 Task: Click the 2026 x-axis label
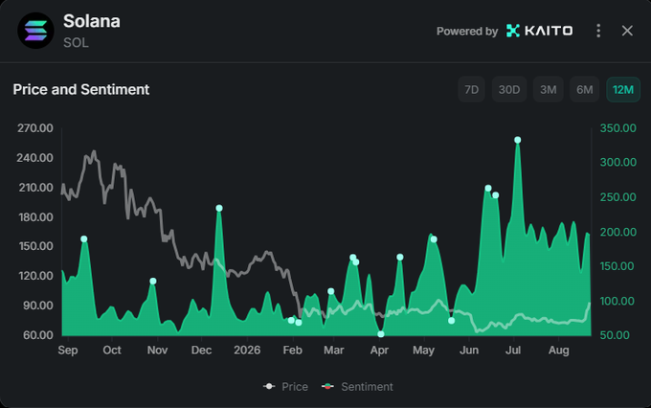pyautogui.click(x=247, y=350)
